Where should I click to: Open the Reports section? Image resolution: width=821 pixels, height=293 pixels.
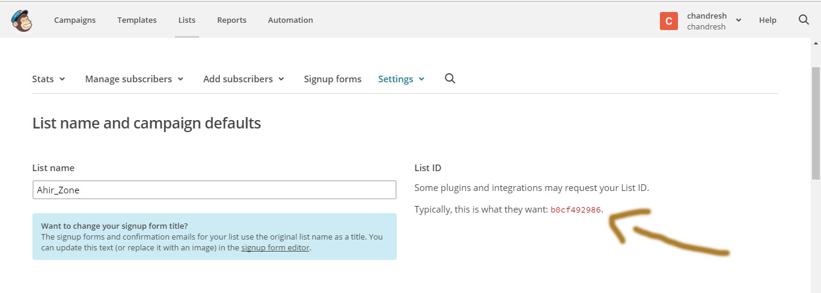(232, 20)
